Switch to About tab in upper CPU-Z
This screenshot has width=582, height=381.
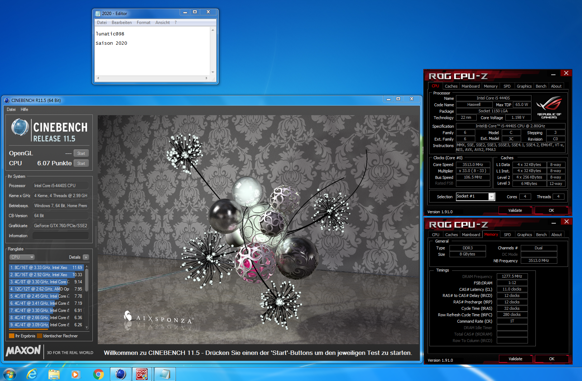point(556,86)
